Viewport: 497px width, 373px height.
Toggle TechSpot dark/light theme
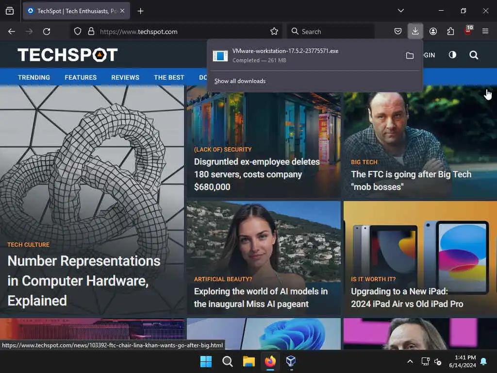pos(453,55)
